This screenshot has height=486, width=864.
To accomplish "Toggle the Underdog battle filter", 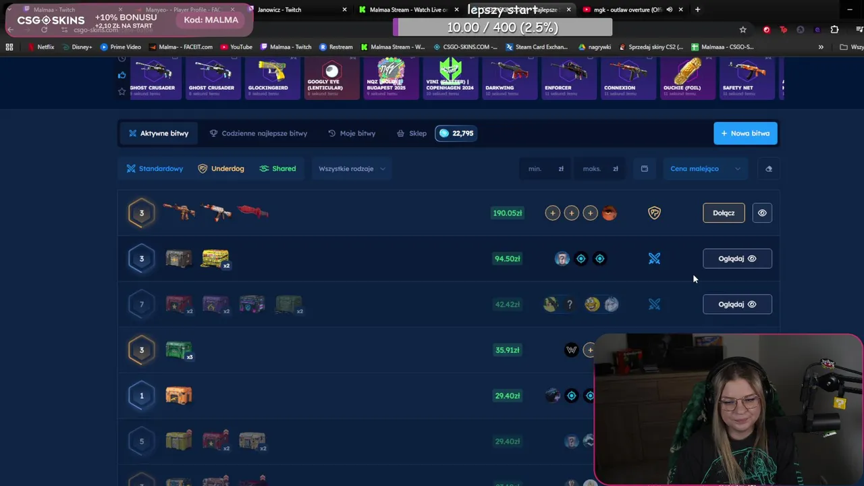I will tap(221, 169).
